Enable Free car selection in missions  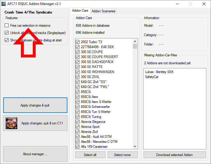click(x=7, y=26)
